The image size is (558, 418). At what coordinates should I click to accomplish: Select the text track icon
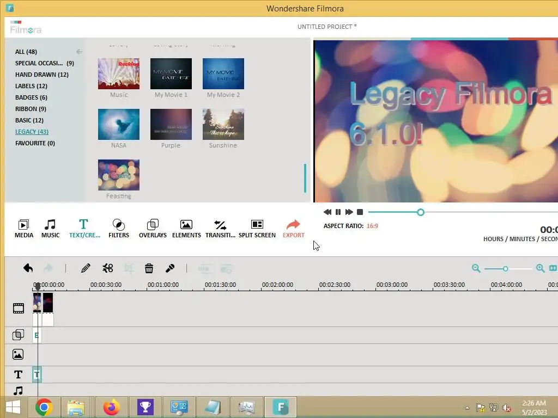coord(18,374)
